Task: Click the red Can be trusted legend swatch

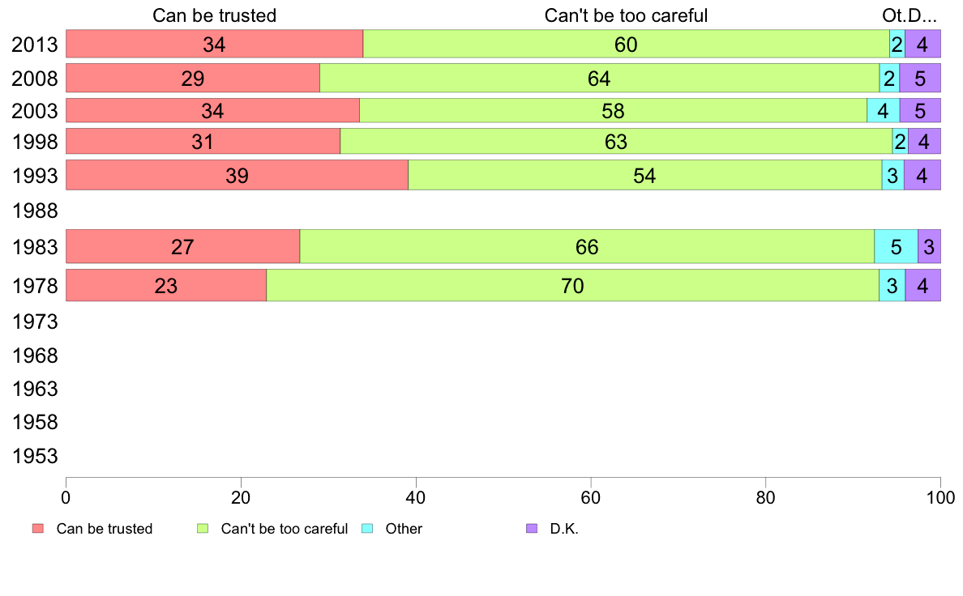Action: tap(37, 529)
